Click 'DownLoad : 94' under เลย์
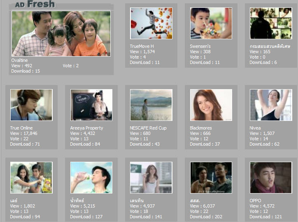Viewport: 298px width, 222px height. tap(25, 217)
